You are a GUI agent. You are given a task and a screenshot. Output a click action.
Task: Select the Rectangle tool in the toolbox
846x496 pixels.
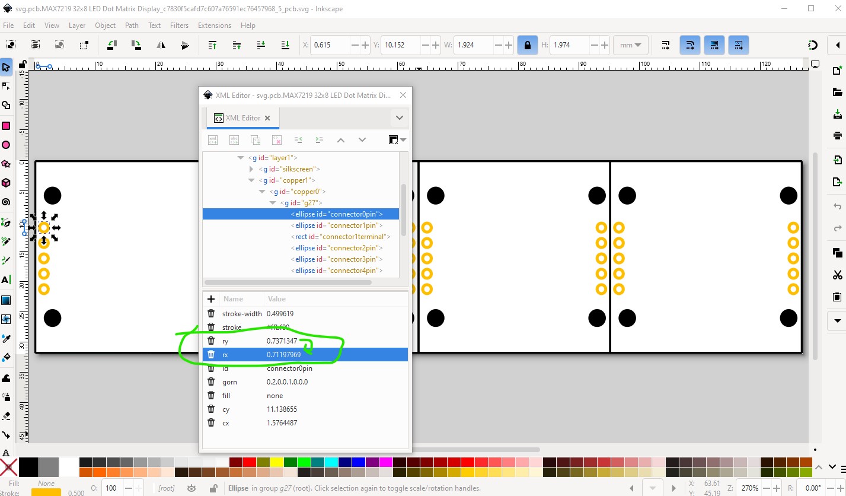[6, 126]
